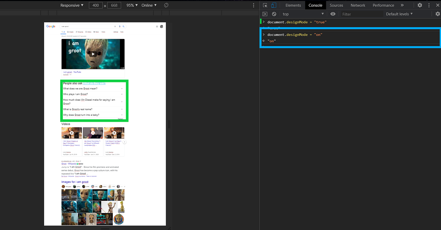Expand 'Who plays I am Groot?'
Screen dimensions: 441x230
click(x=93, y=94)
